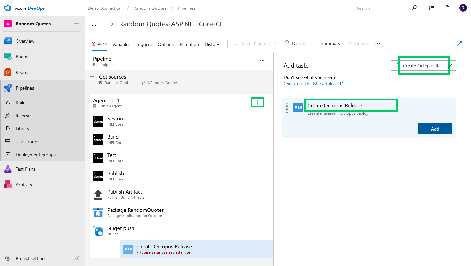Clear the Add tasks search box

click(450, 66)
